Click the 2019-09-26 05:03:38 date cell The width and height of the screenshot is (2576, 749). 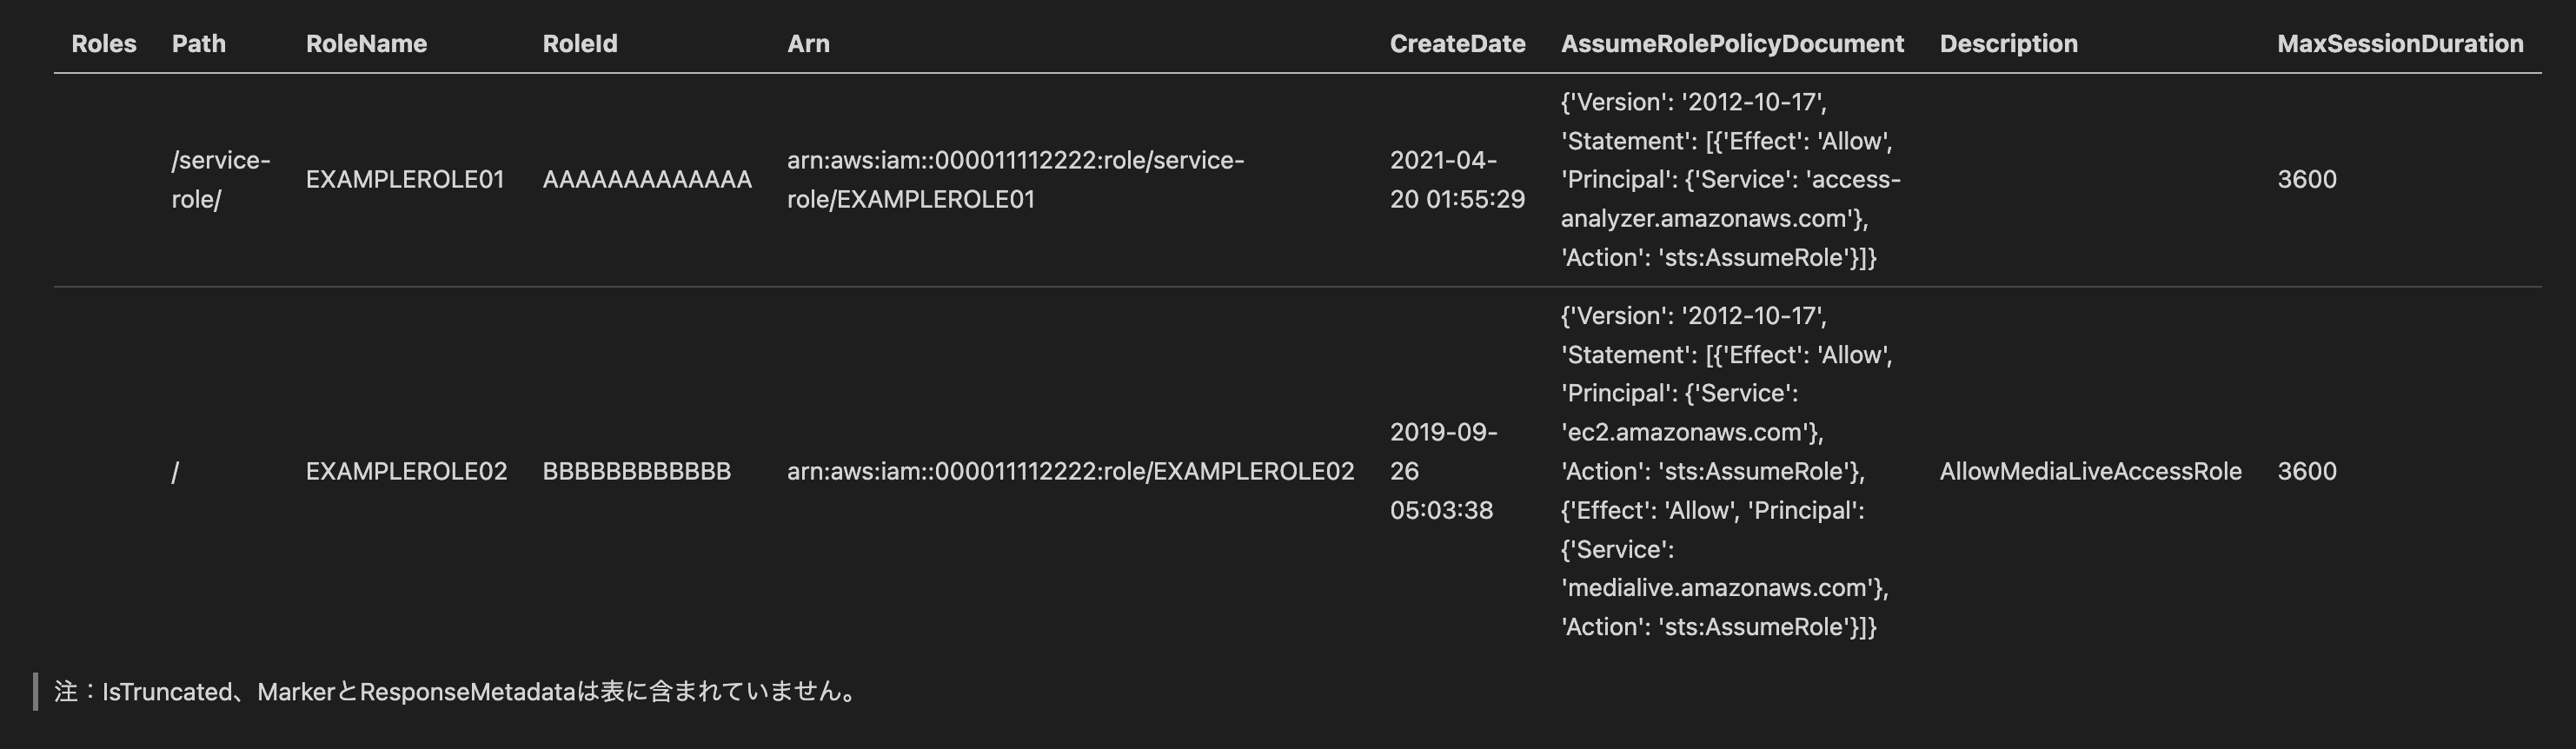click(1443, 472)
